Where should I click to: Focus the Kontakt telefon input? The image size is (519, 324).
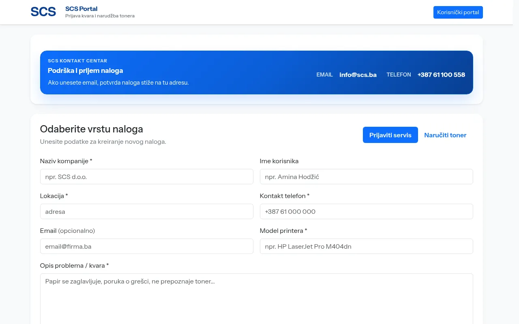point(366,211)
